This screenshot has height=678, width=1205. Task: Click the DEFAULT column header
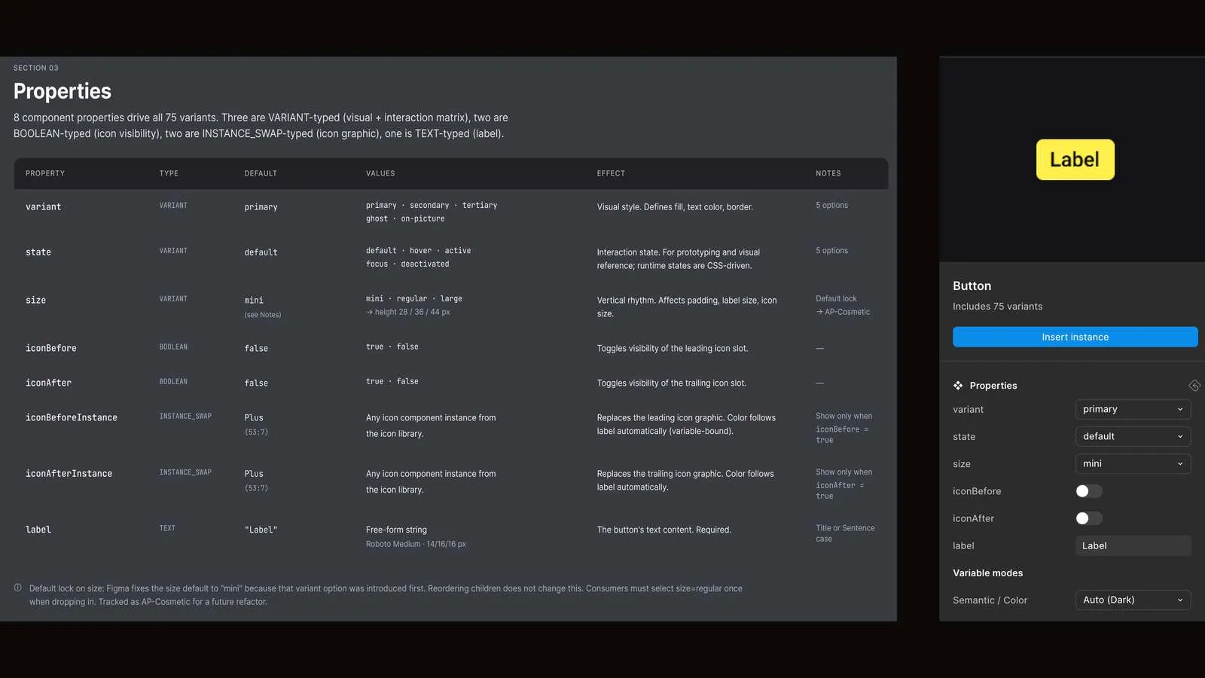(x=261, y=173)
